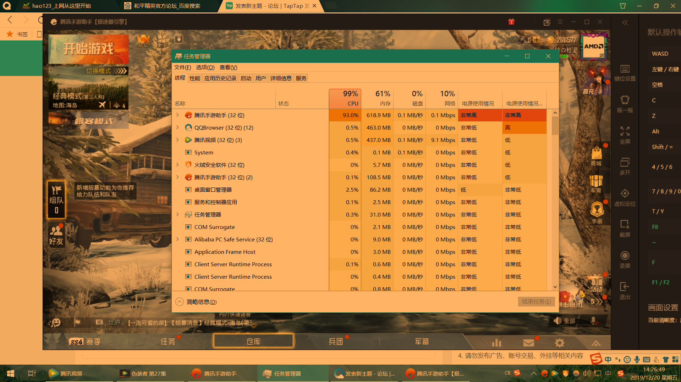Screen dimensions: 681x382
Task: Open the 手册 trophy icon
Action: point(597,213)
